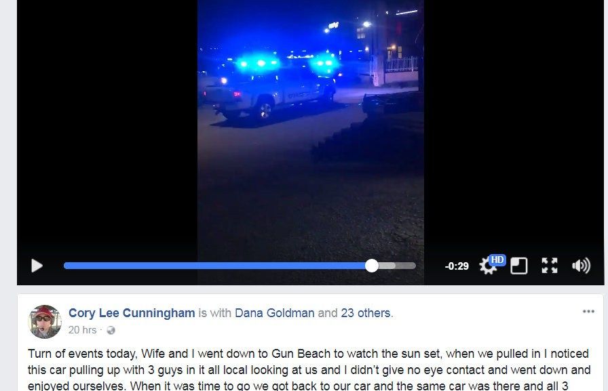Viewport: 608px width, 391px height.
Task: Play the video
Action: (x=37, y=266)
